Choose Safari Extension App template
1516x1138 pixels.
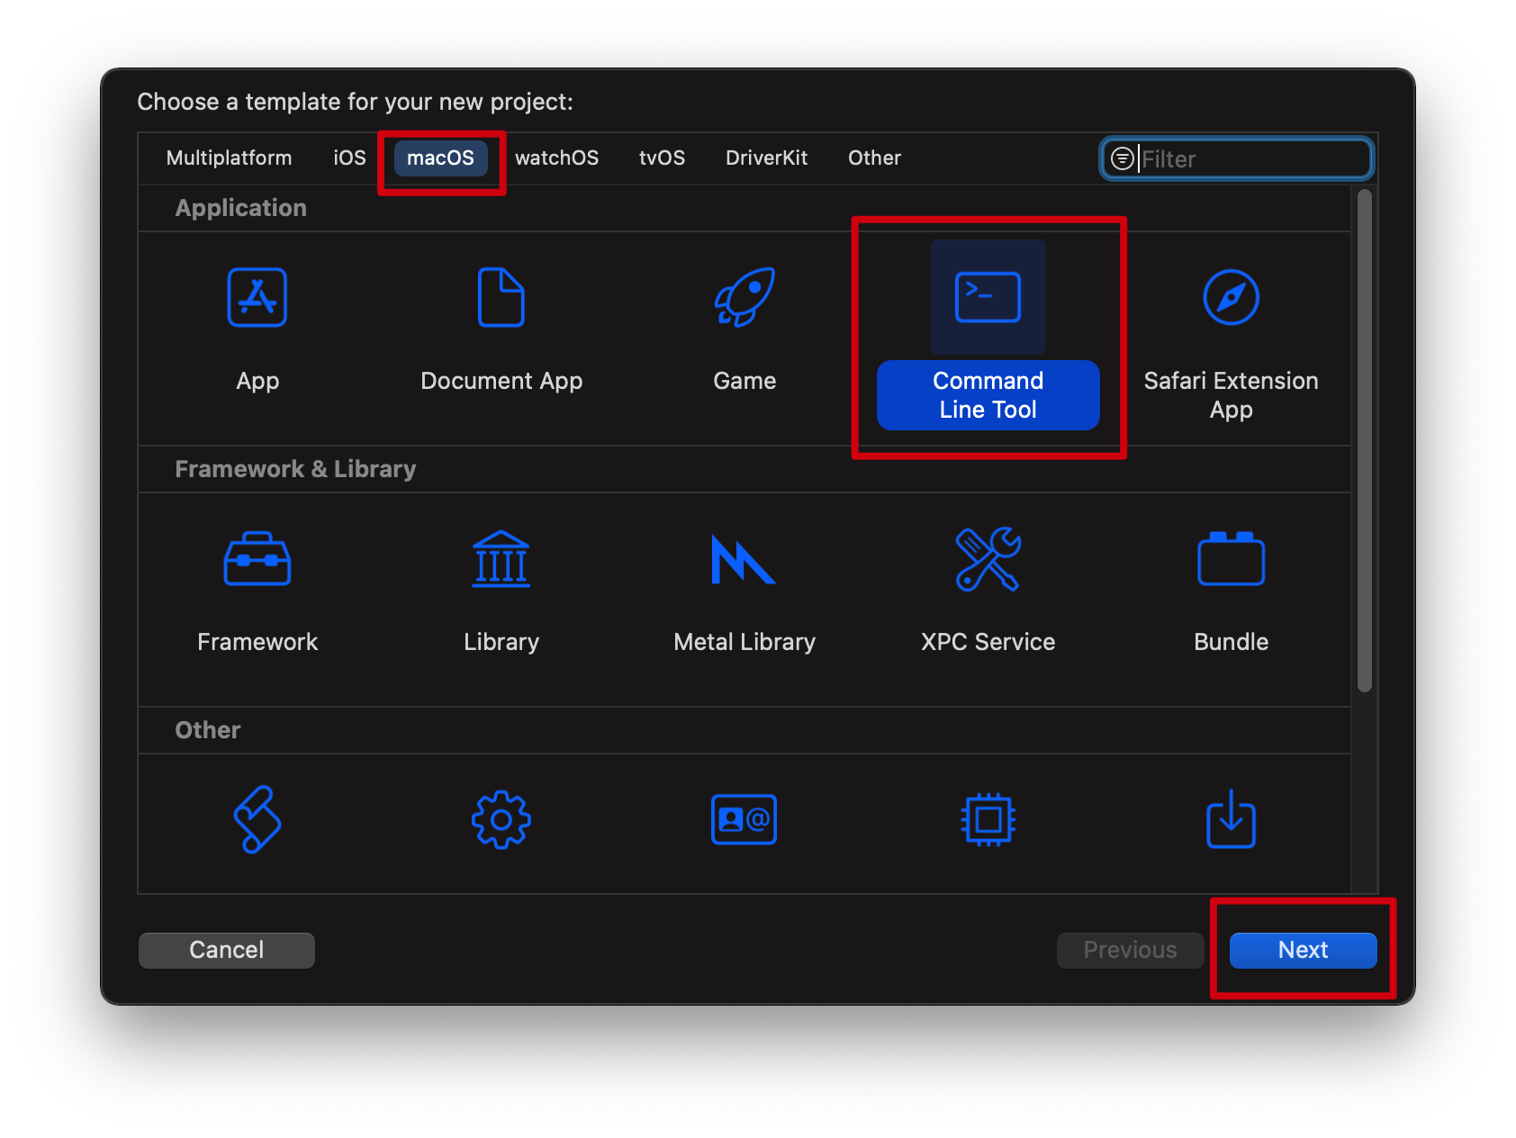tap(1231, 297)
